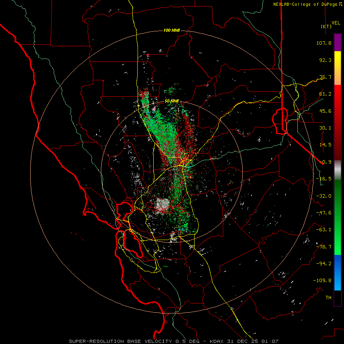Image resolution: width=344 pixels, height=344 pixels.
Task: Click the 45.6 legend value
Action: (325, 111)
